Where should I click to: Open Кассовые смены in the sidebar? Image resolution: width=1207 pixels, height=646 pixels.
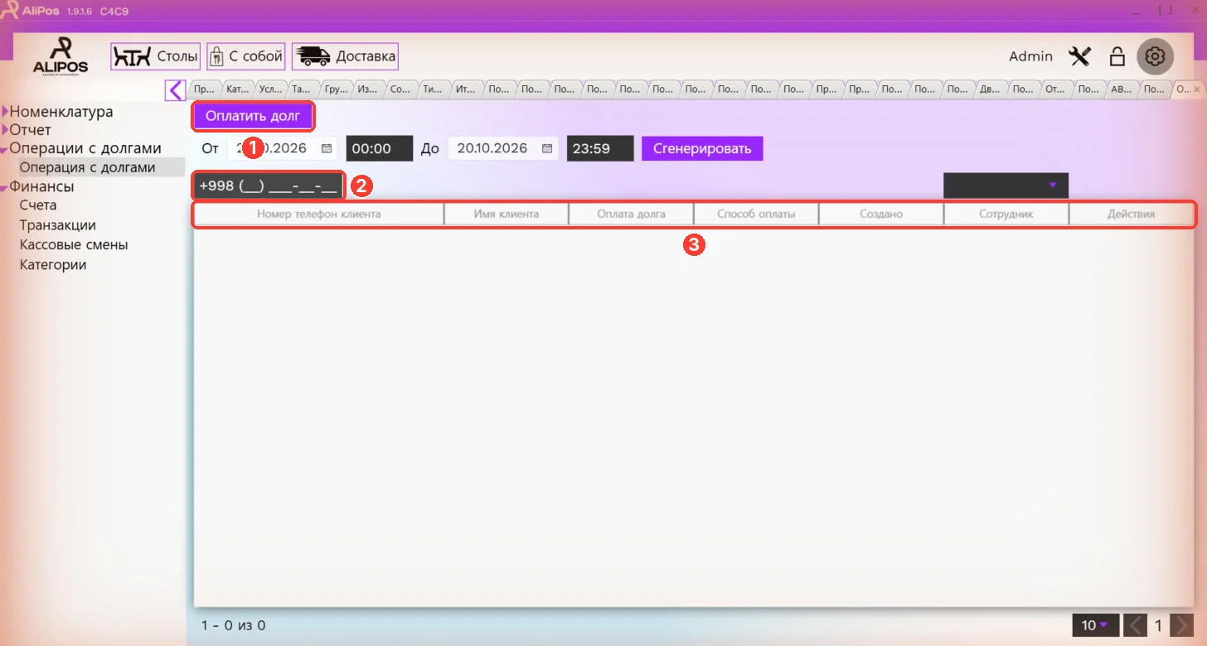pyautogui.click(x=74, y=244)
